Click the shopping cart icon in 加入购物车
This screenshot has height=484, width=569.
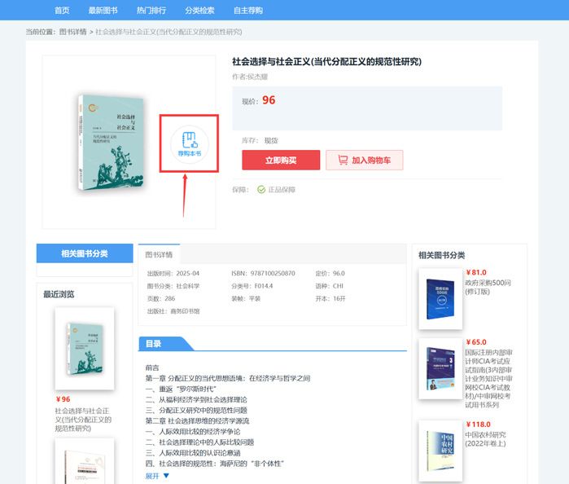tap(343, 160)
